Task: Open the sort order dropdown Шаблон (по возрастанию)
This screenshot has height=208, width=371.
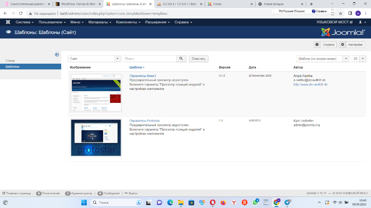Action: tap(323, 58)
